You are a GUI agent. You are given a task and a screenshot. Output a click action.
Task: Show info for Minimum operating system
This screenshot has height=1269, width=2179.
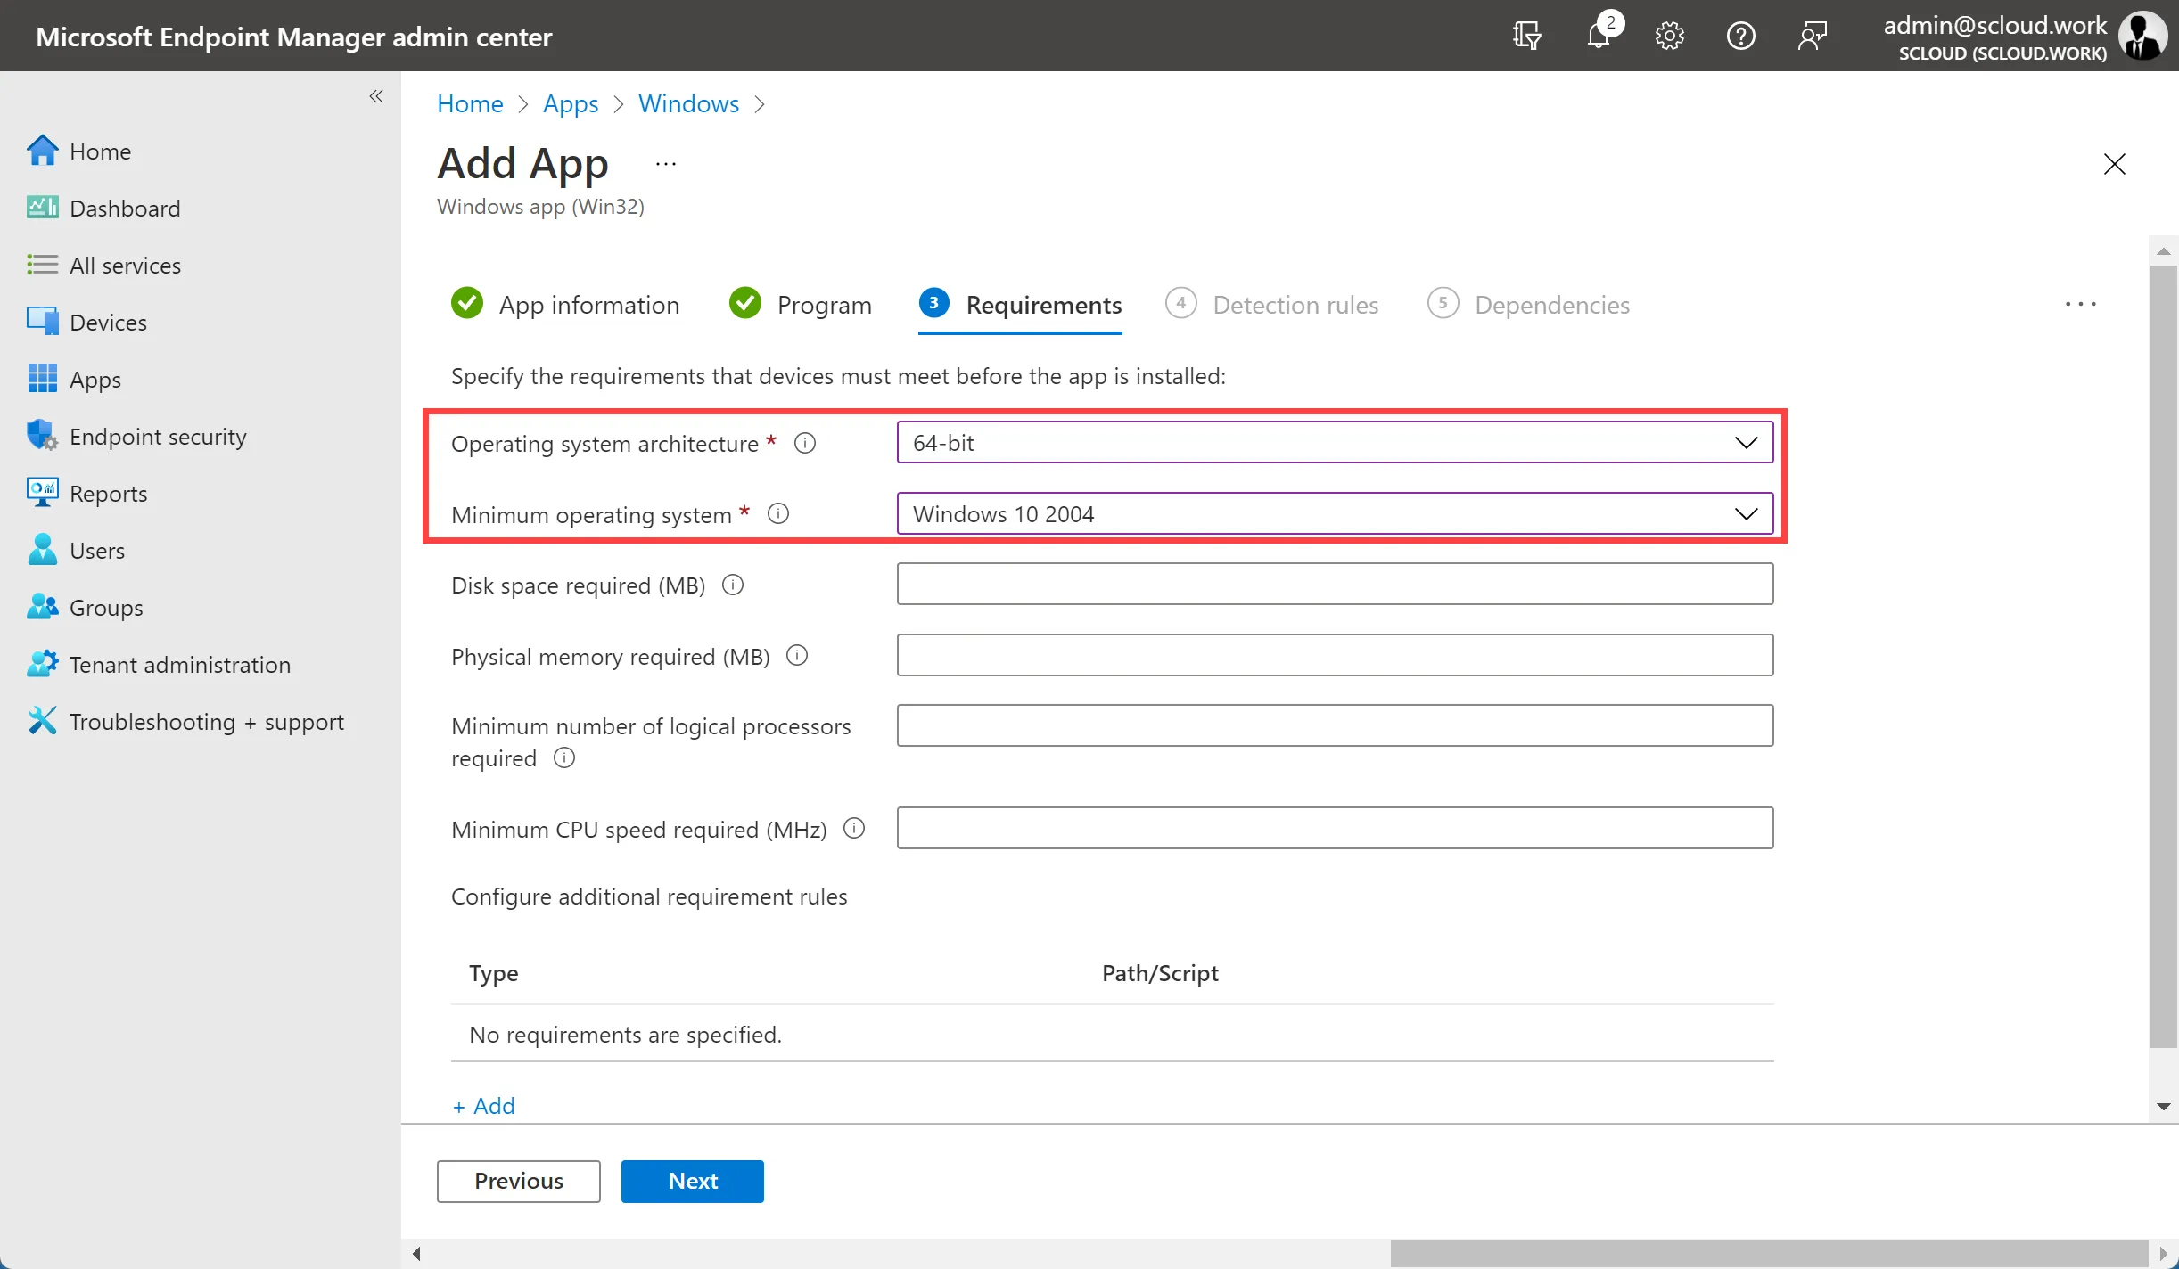click(778, 514)
